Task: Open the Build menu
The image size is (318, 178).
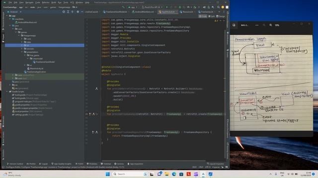Action: [54, 2]
